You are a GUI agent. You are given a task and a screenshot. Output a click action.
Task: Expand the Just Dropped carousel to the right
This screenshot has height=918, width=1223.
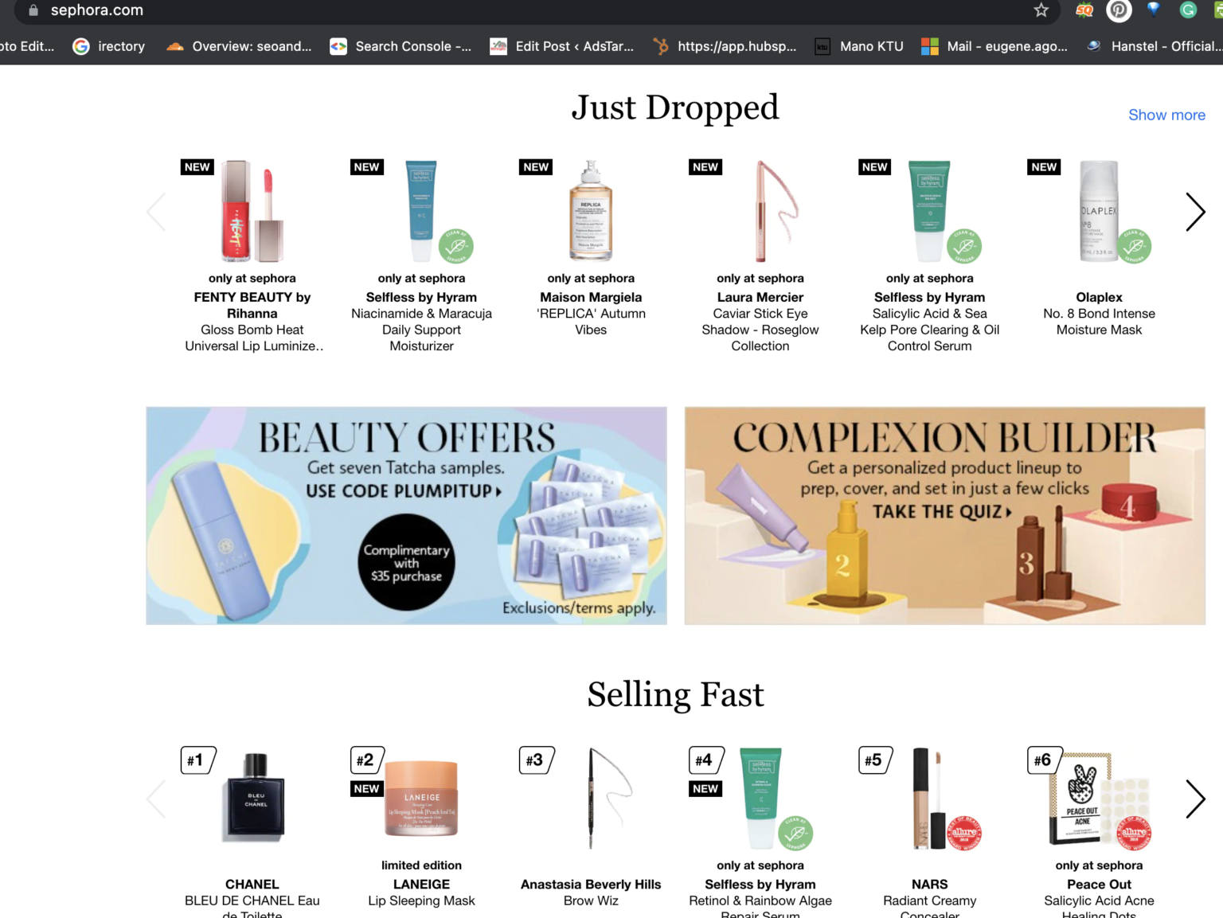click(1195, 212)
